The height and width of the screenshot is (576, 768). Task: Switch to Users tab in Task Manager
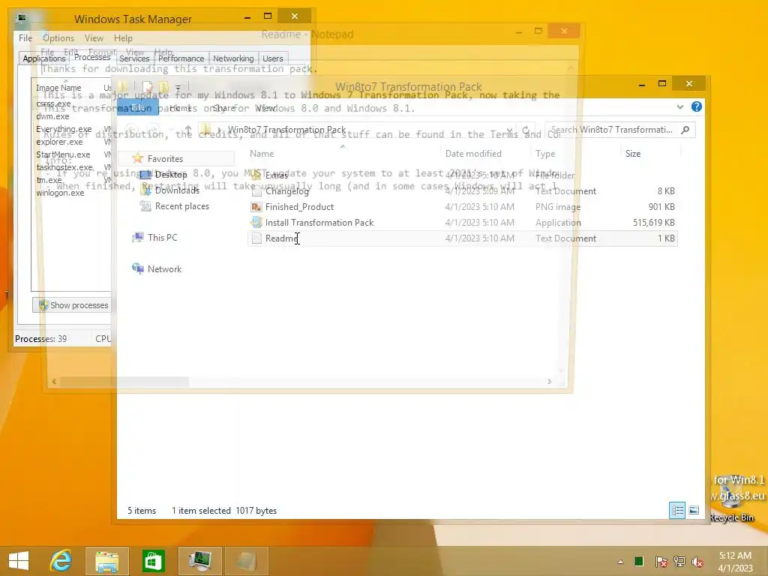tap(273, 58)
